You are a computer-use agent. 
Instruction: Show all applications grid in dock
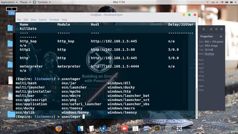[x=179, y=128]
